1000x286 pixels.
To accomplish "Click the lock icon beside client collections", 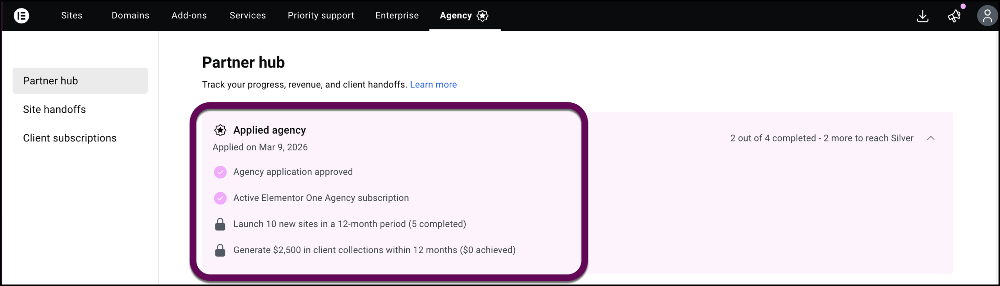I will point(220,250).
